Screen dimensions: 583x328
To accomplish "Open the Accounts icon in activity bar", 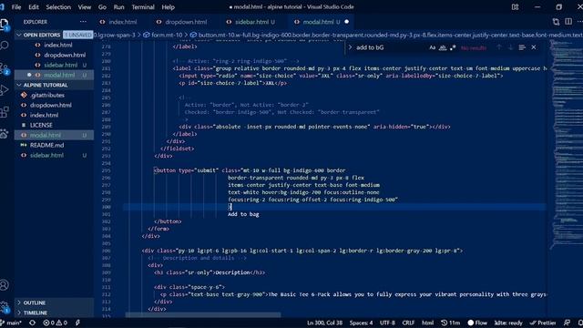I will click(5, 285).
